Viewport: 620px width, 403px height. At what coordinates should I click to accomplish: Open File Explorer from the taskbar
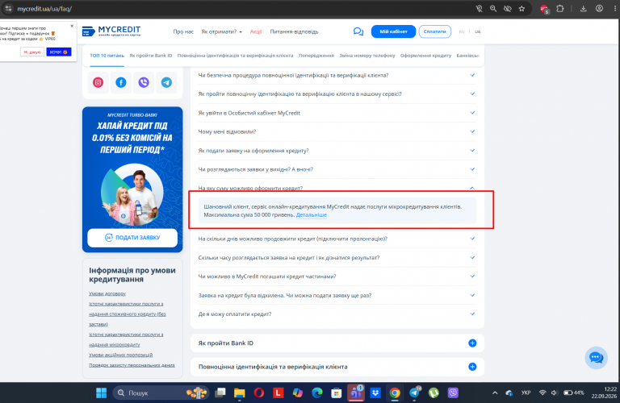[x=239, y=393]
